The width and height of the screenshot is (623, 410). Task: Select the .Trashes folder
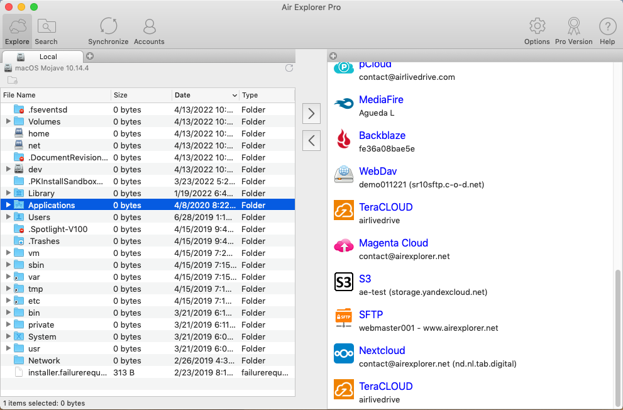(x=147, y=241)
